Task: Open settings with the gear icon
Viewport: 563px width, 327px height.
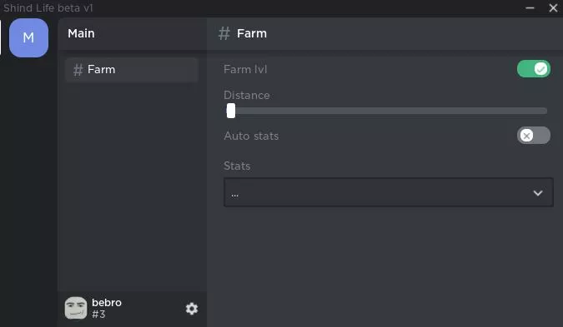Action: (192, 309)
